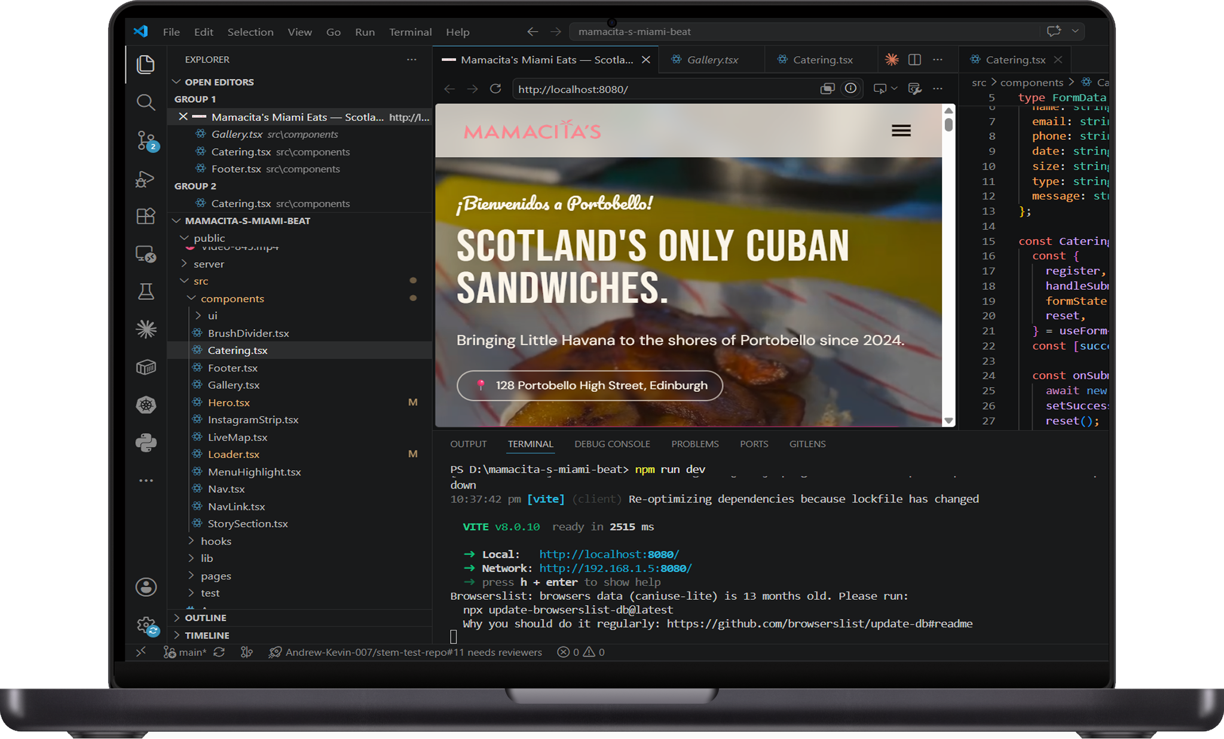
Task: Open the Explorer view in activity bar
Action: 145,64
